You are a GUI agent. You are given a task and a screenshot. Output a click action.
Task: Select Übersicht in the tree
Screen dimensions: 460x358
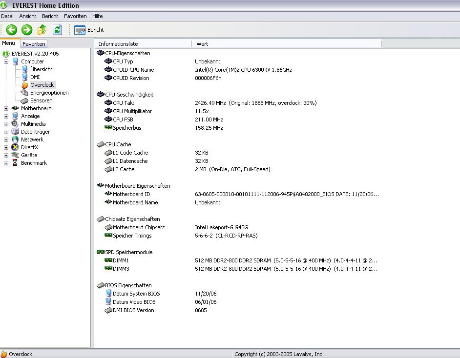pos(42,69)
